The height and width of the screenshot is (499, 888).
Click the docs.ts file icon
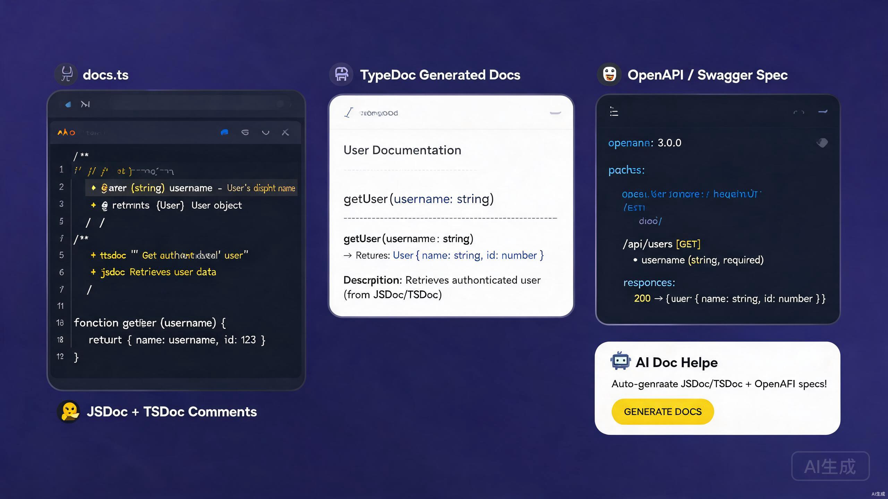point(66,74)
